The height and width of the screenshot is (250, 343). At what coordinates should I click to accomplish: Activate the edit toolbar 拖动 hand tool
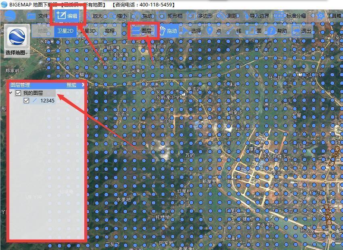pyautogui.click(x=168, y=31)
